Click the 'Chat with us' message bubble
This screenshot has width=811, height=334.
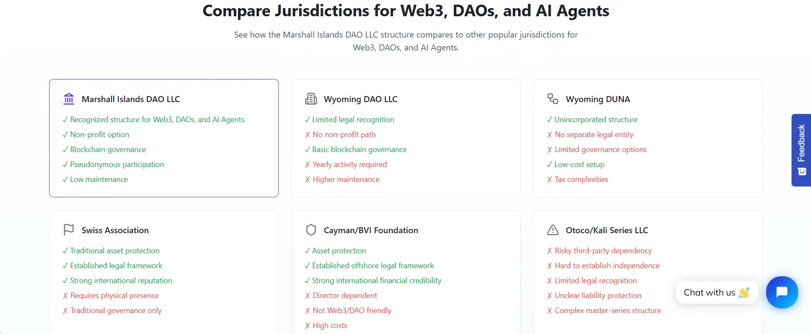716,293
